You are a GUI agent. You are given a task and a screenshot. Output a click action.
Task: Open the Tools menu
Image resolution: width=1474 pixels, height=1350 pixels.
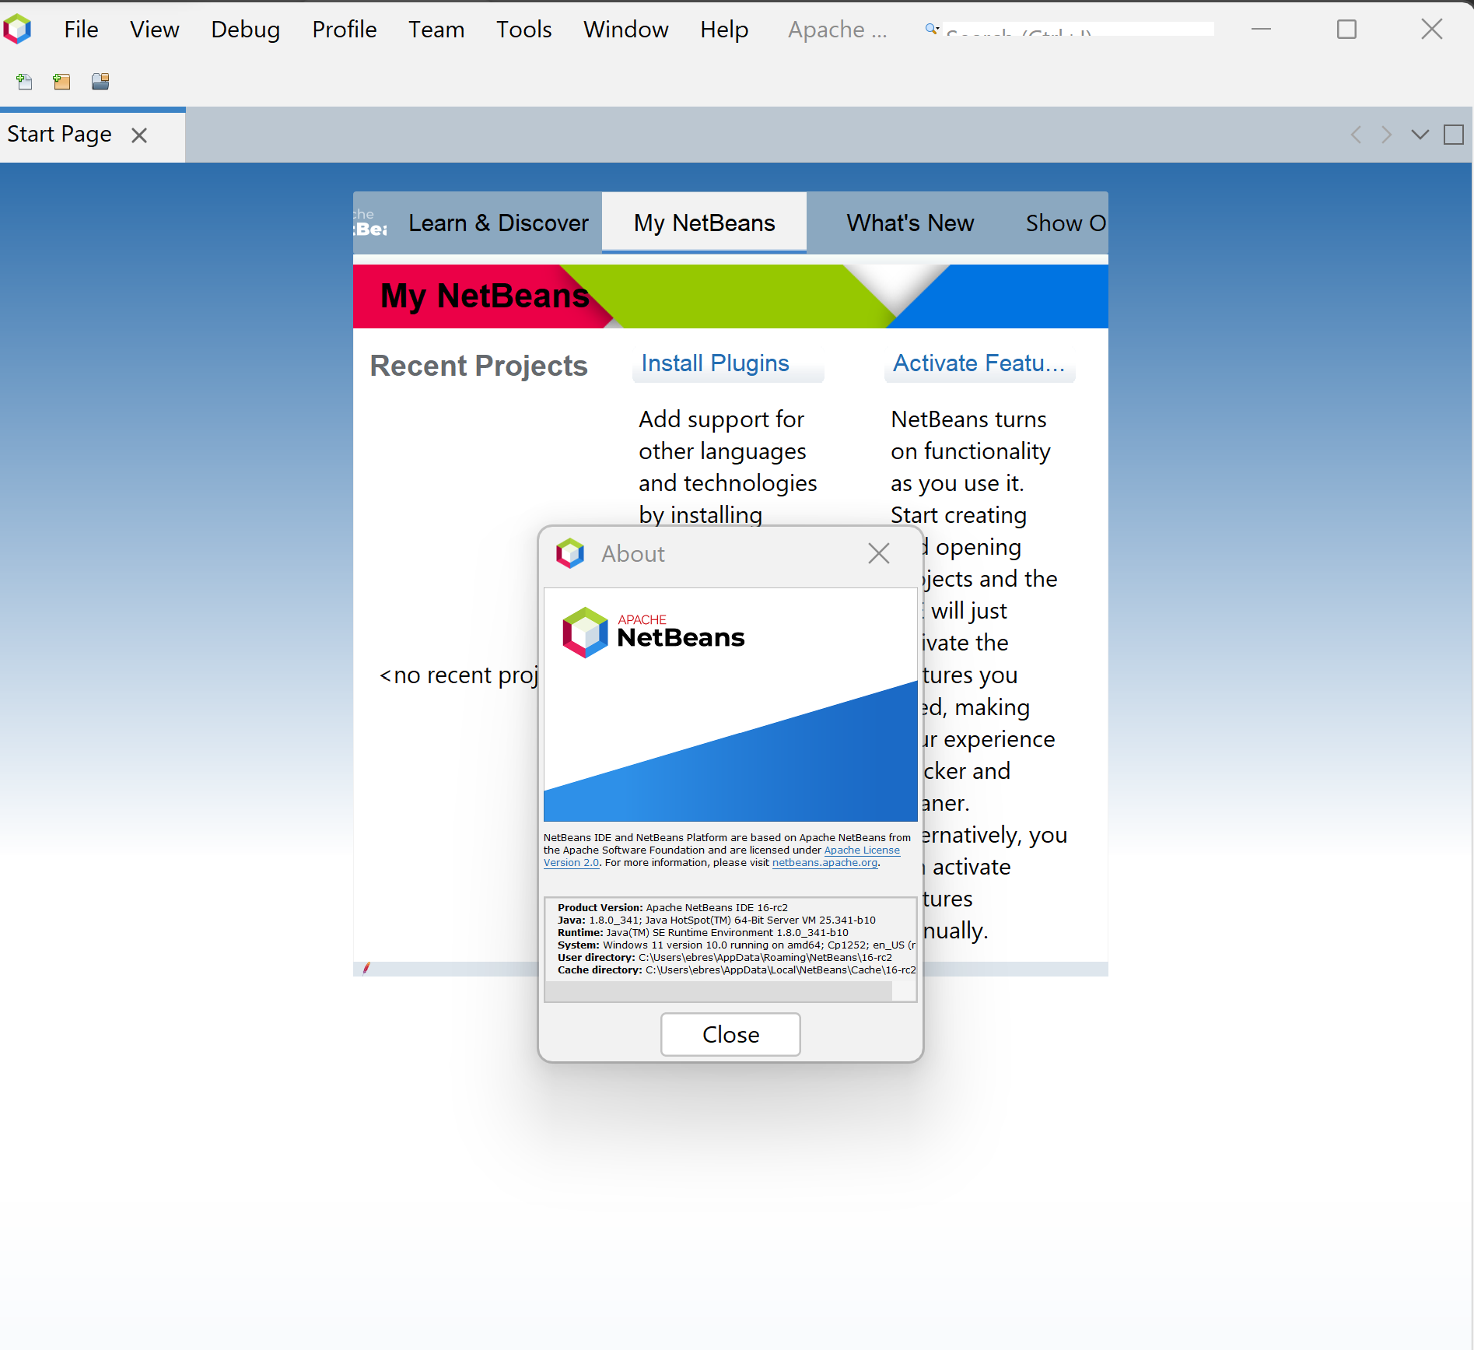coord(523,30)
